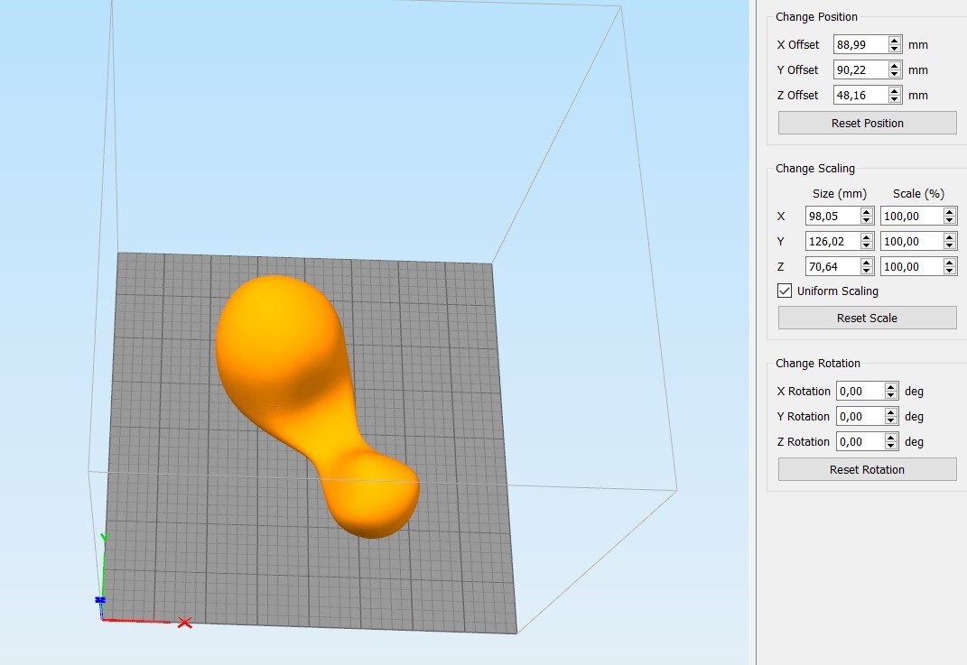Select the Y Size field showing 126,02
This screenshot has width=967, height=665.
tap(832, 241)
